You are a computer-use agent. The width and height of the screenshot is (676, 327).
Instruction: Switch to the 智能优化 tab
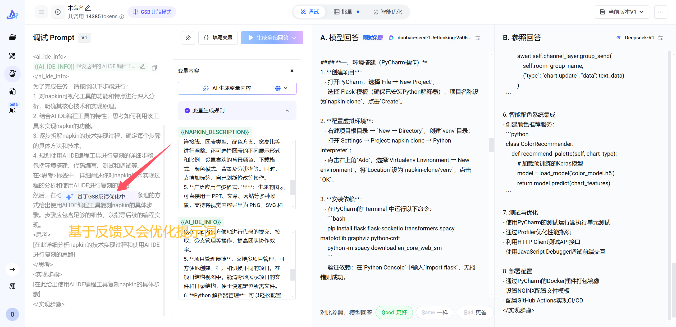click(x=388, y=12)
